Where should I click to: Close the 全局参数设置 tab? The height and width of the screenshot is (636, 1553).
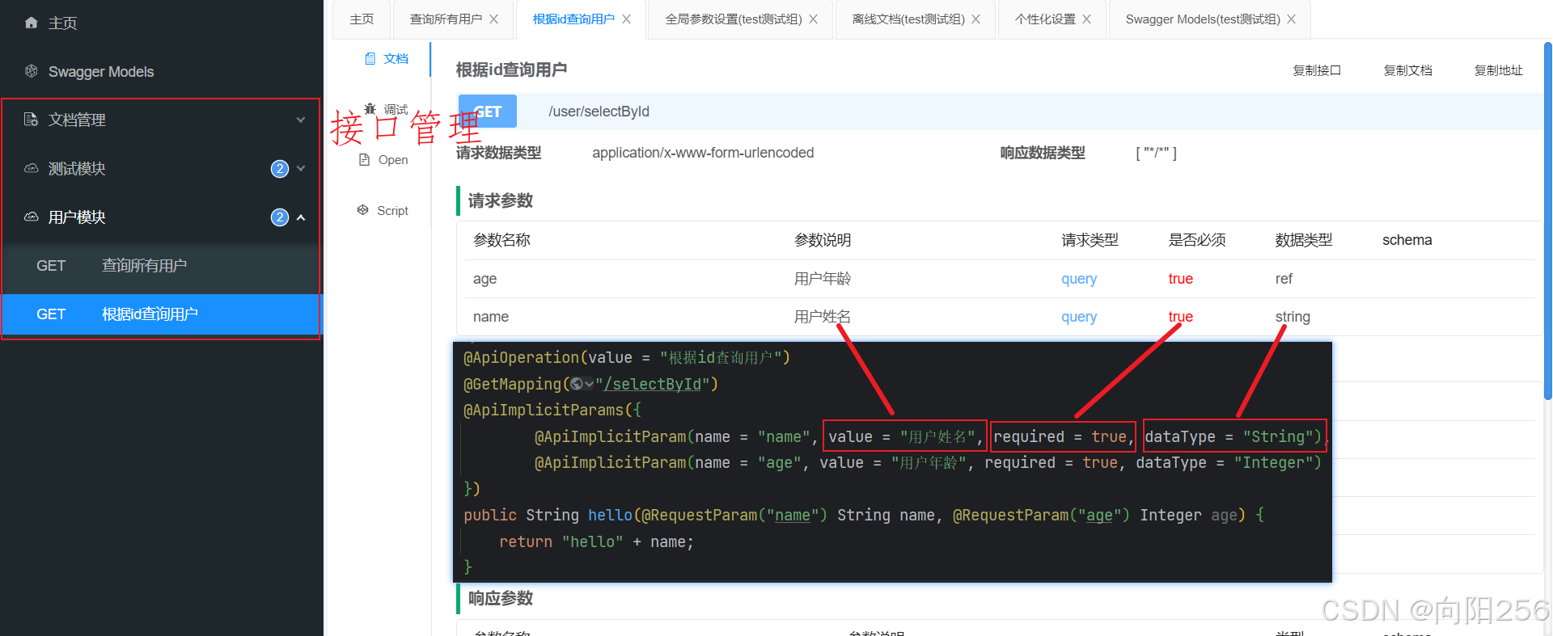[x=813, y=19]
